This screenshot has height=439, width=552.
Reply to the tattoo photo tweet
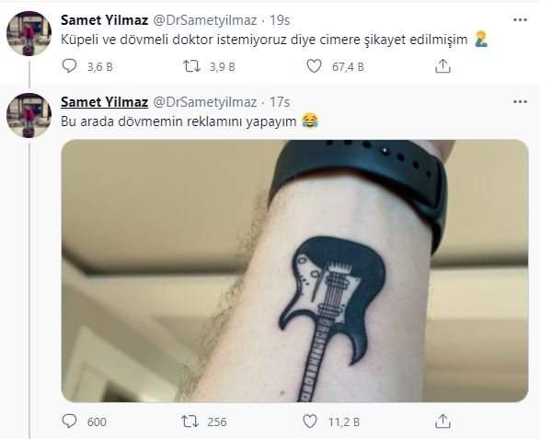click(70, 422)
